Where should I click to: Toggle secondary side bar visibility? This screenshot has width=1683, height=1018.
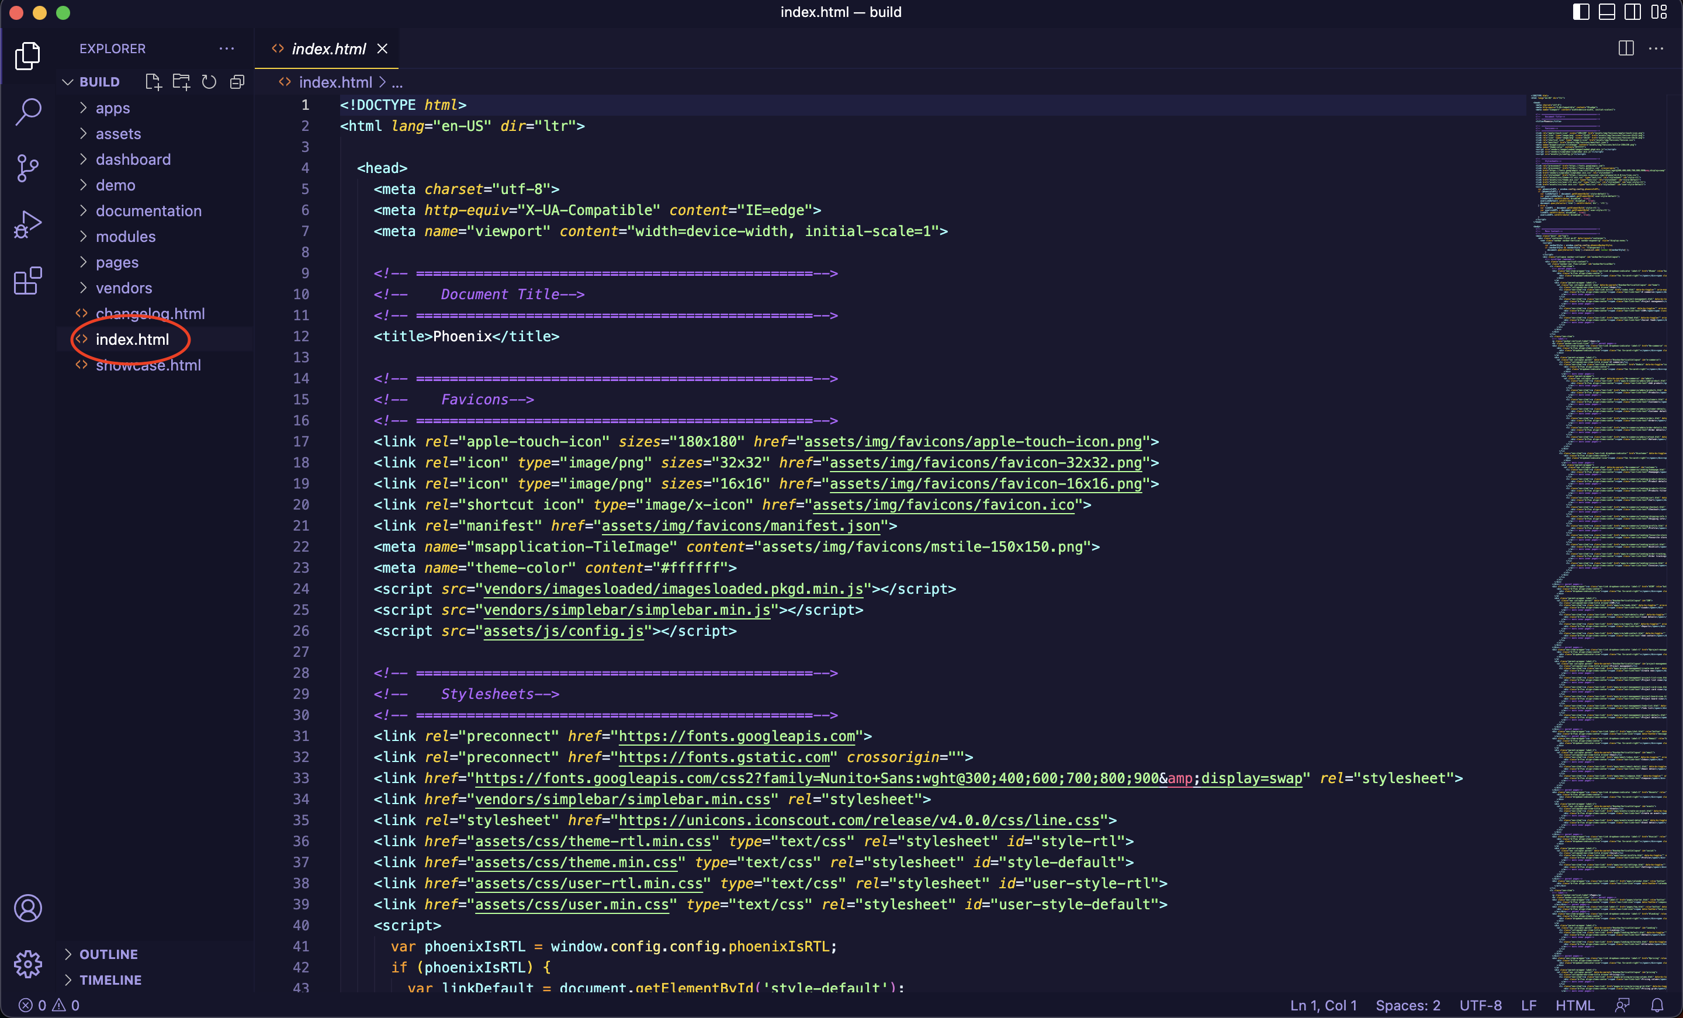[1633, 12]
